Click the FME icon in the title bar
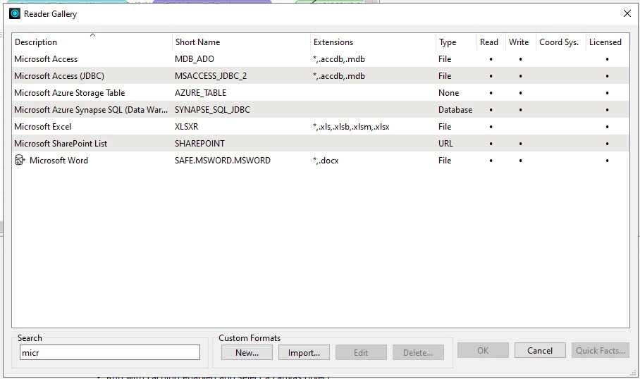Screen dimensions: 640x379 (x=15, y=14)
